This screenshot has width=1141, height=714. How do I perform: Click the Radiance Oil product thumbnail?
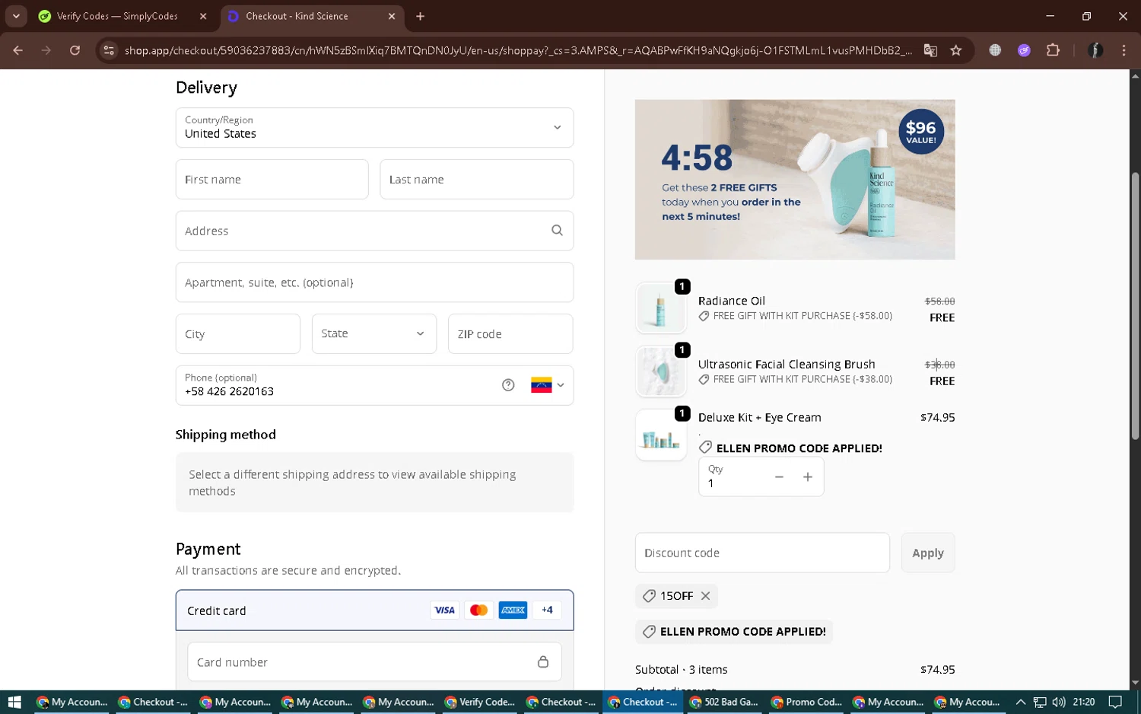(x=661, y=308)
